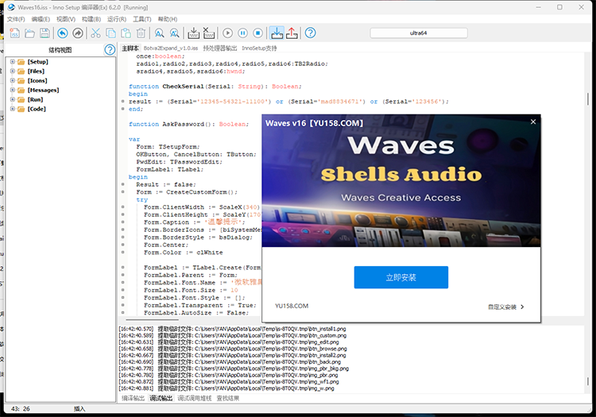Expand the [Setup] tree node
The height and width of the screenshot is (417, 596).
(x=13, y=61)
